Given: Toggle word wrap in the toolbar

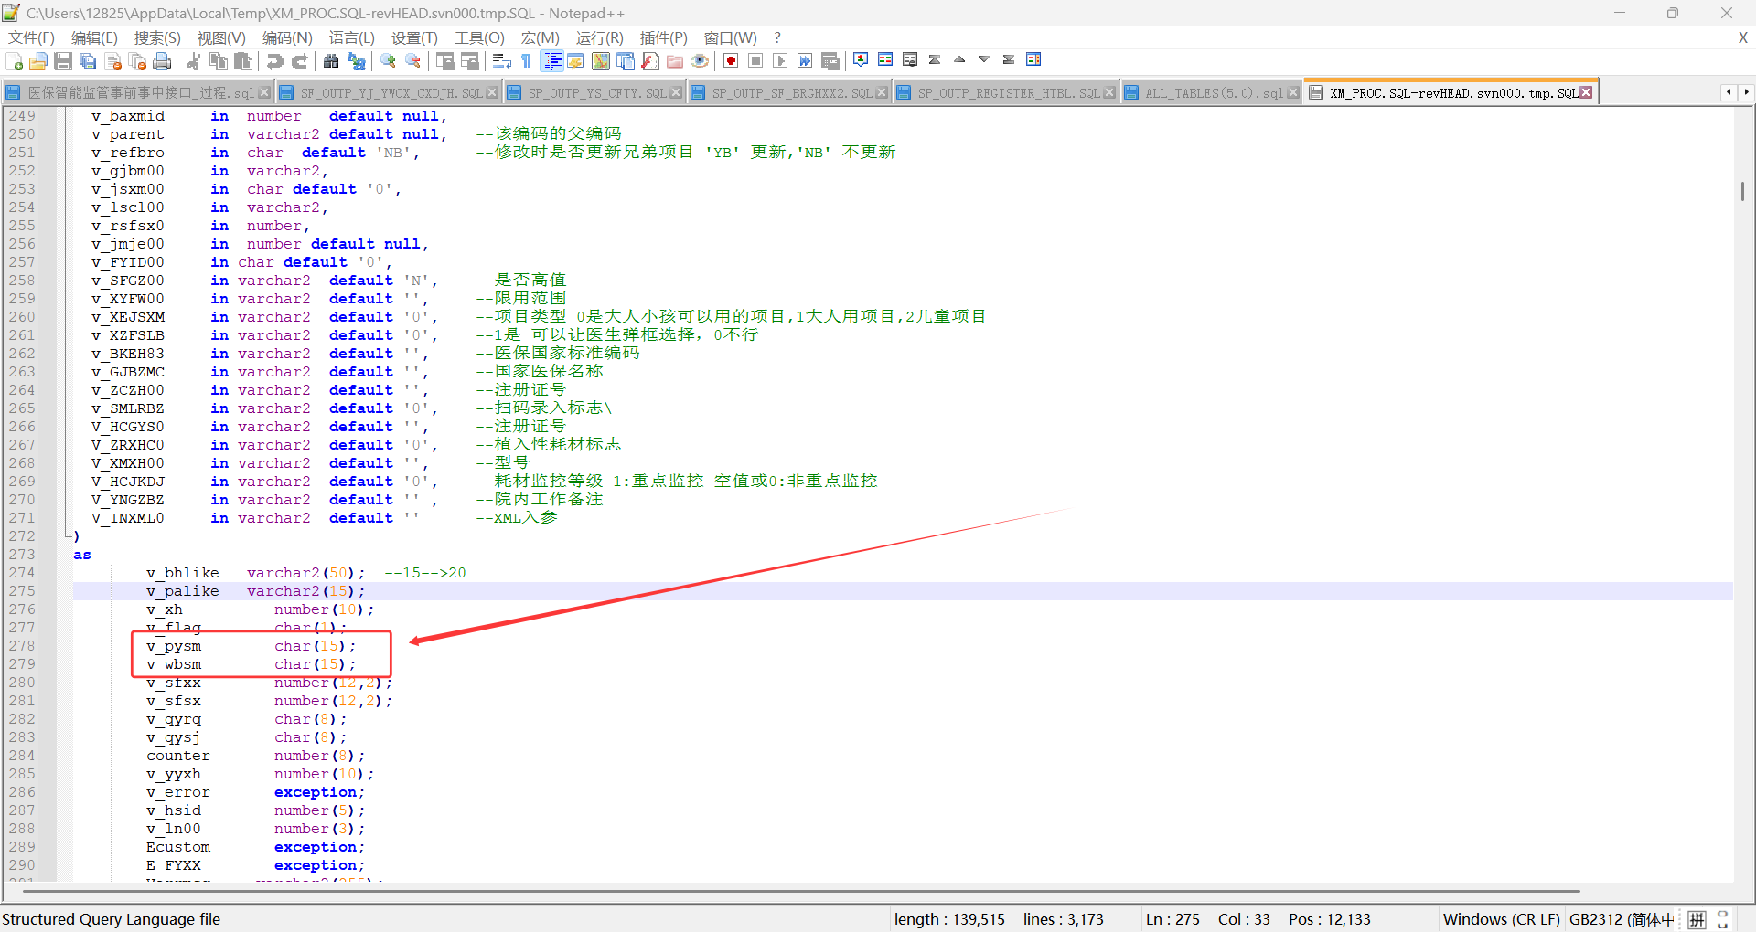Looking at the screenshot, I should click(x=501, y=61).
